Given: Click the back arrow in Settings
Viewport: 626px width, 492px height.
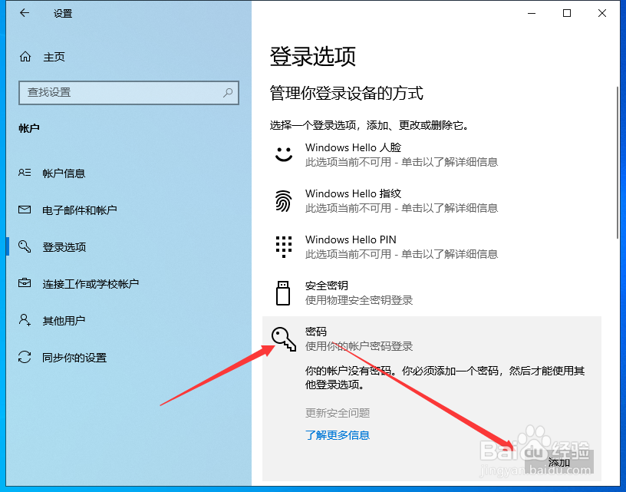Looking at the screenshot, I should tap(25, 13).
